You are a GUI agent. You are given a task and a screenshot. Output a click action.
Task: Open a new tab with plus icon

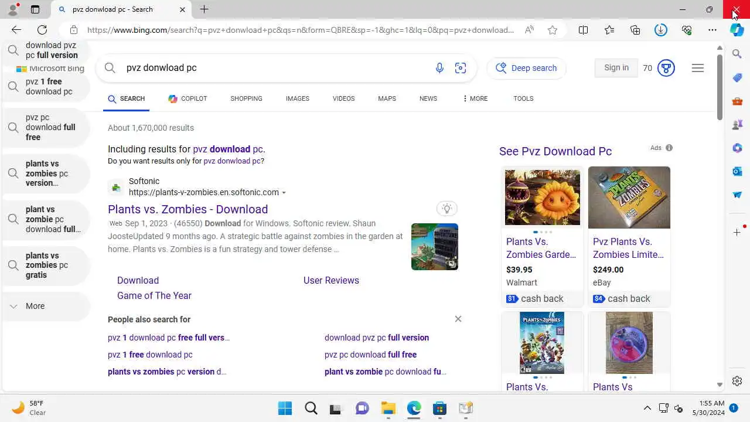click(204, 9)
